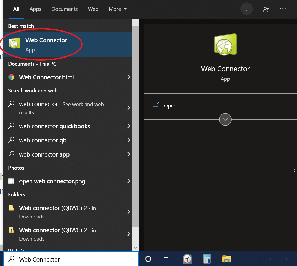Expand the web connector quickbooks suggestion arrow
Screen dimensions: 297x266
(129, 126)
